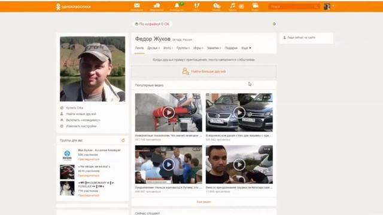Image resolution: width=383 pixels, height=215 pixels.
Task: Click the Купить ОКи coin icon
Action: click(62, 107)
